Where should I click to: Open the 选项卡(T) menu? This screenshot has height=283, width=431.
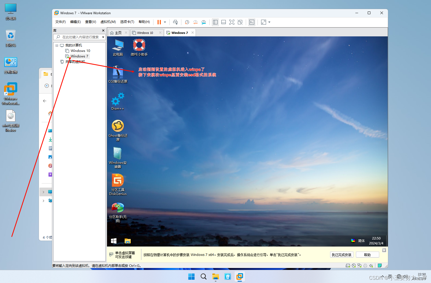pos(127,22)
